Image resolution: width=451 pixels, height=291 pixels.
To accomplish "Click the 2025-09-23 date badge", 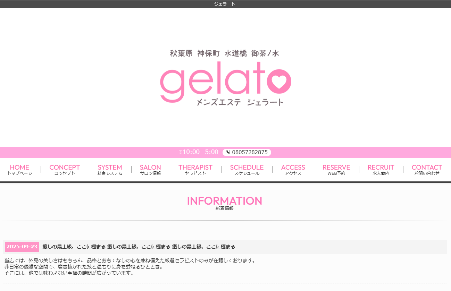I will 22,247.
